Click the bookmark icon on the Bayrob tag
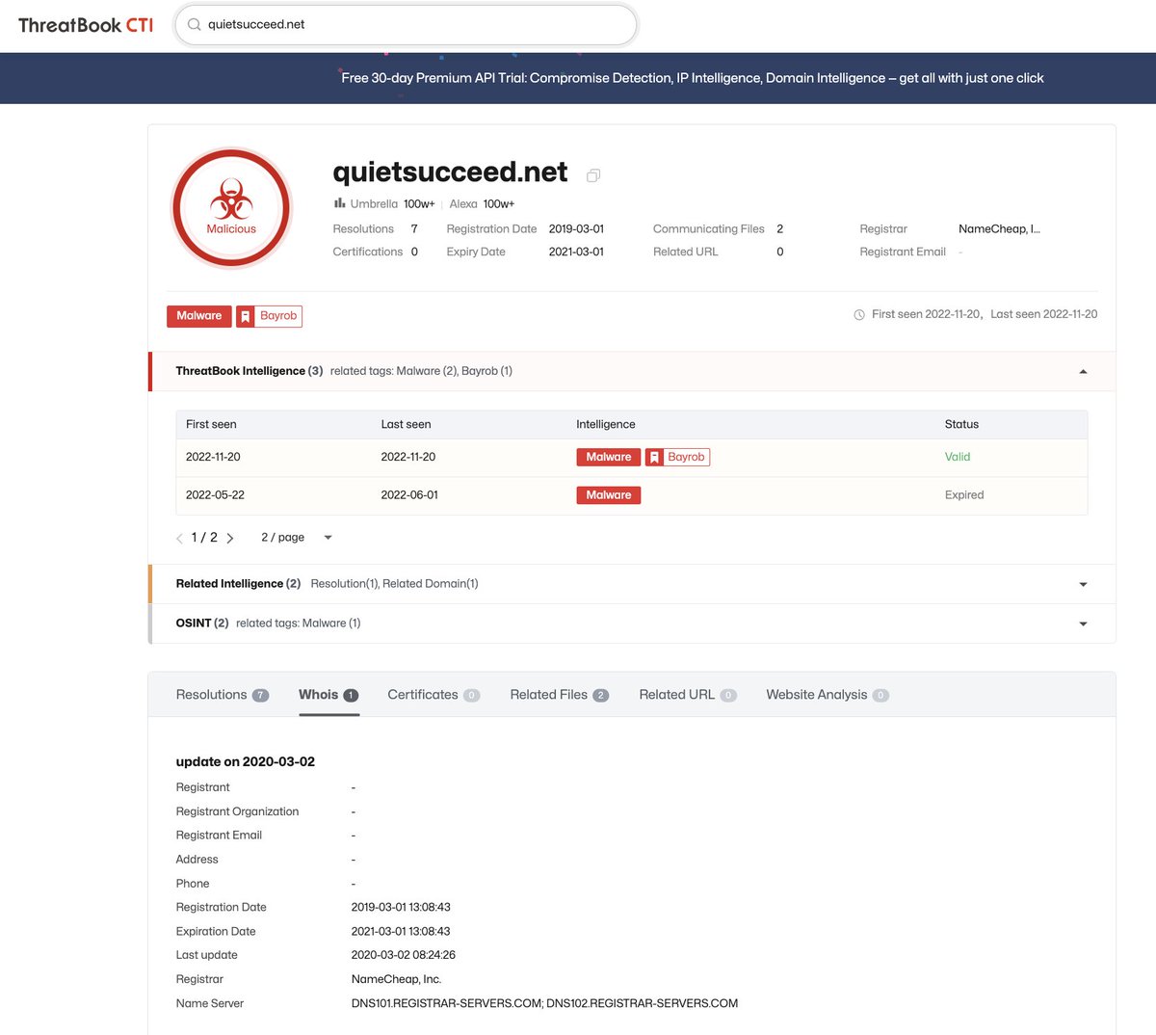 pyautogui.click(x=246, y=315)
